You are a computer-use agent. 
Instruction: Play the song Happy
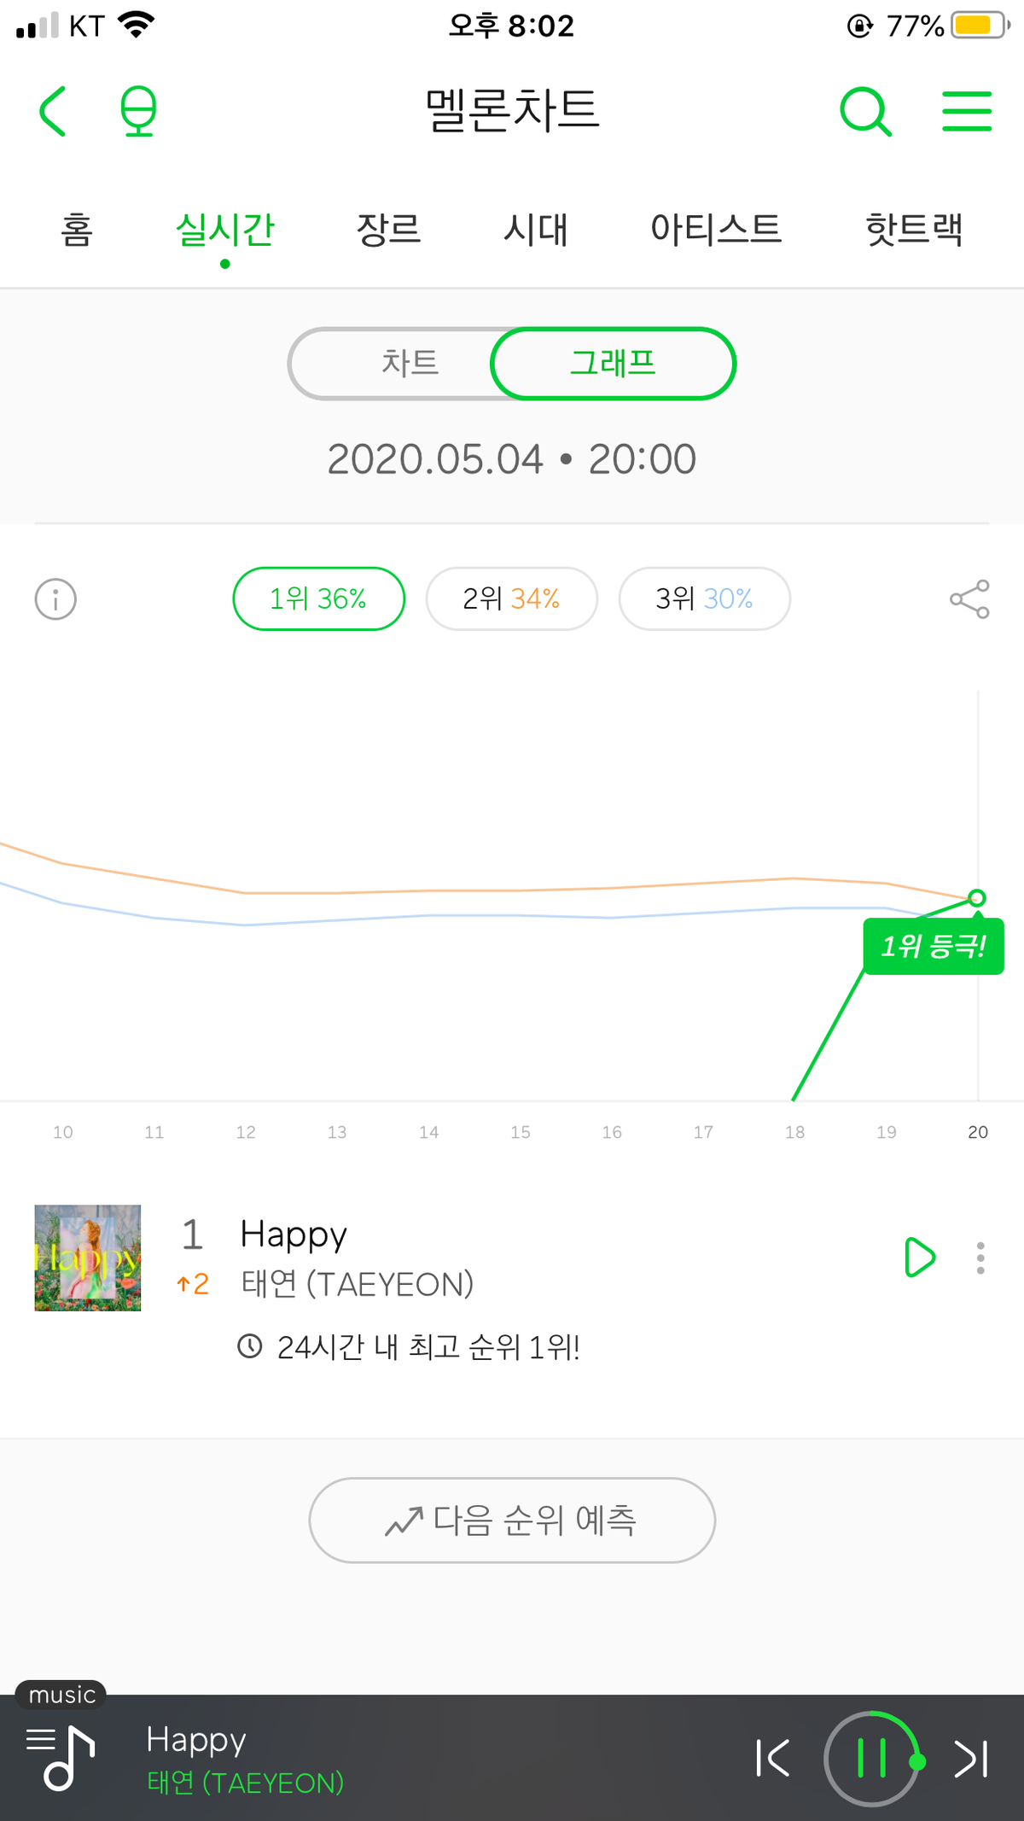tap(919, 1258)
